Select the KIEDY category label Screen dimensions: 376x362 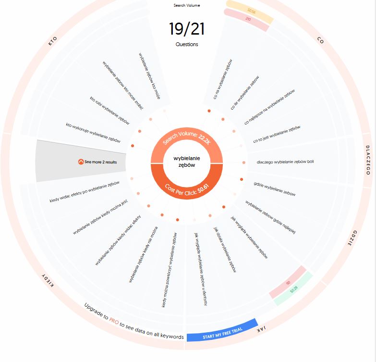click(x=48, y=280)
